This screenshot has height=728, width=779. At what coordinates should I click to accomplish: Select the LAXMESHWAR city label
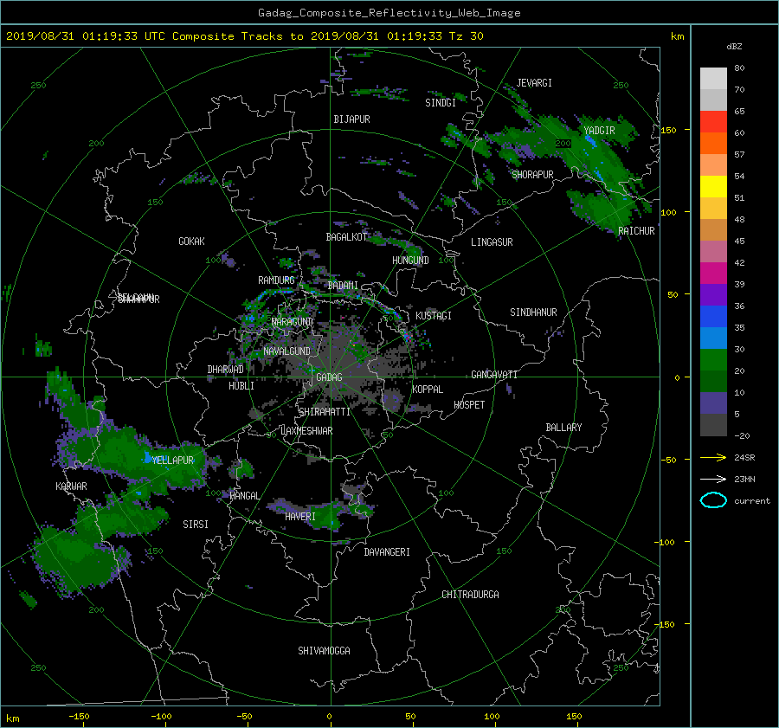coord(306,431)
